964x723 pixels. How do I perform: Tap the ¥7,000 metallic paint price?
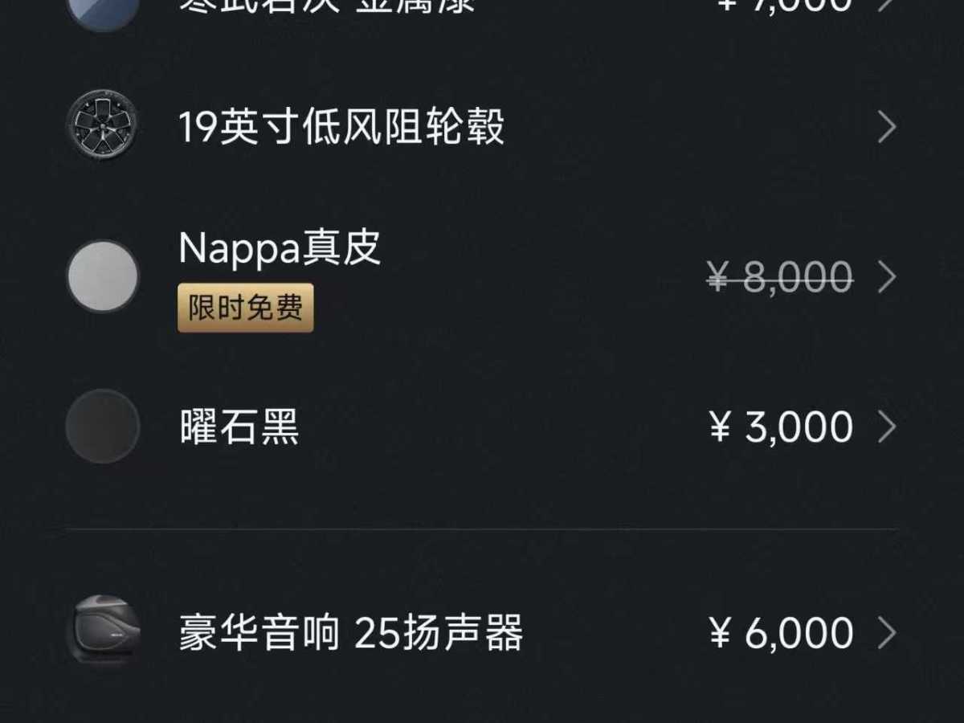(781, 5)
